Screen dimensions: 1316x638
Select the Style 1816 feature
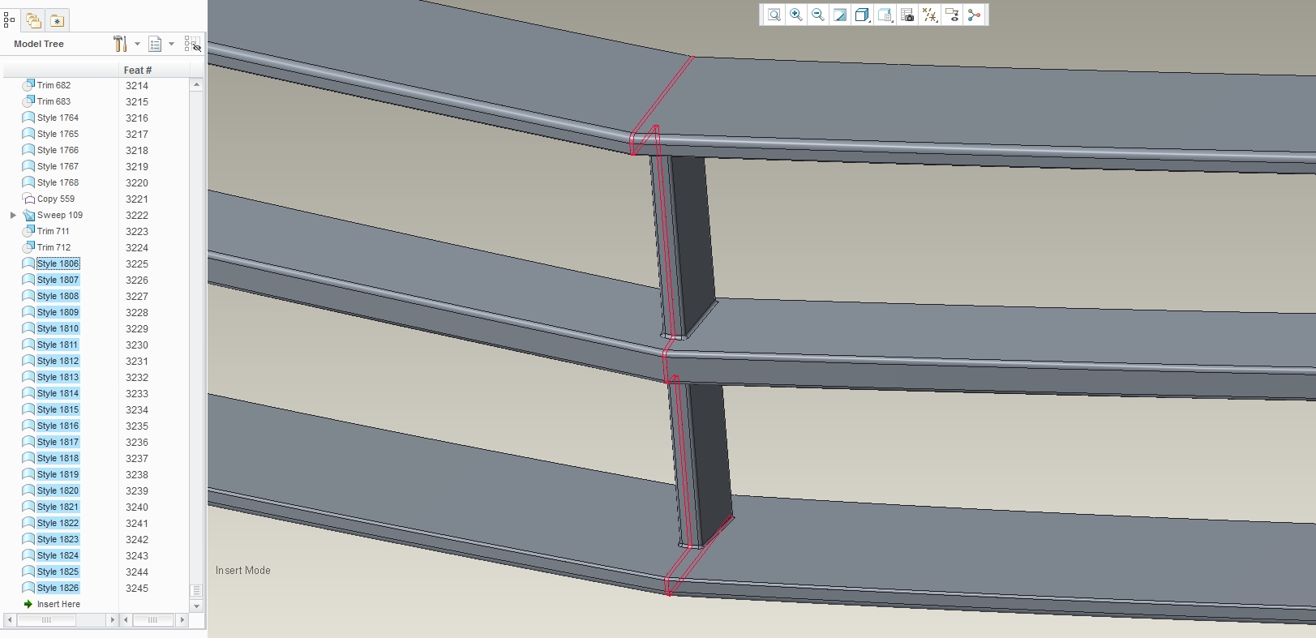point(58,426)
